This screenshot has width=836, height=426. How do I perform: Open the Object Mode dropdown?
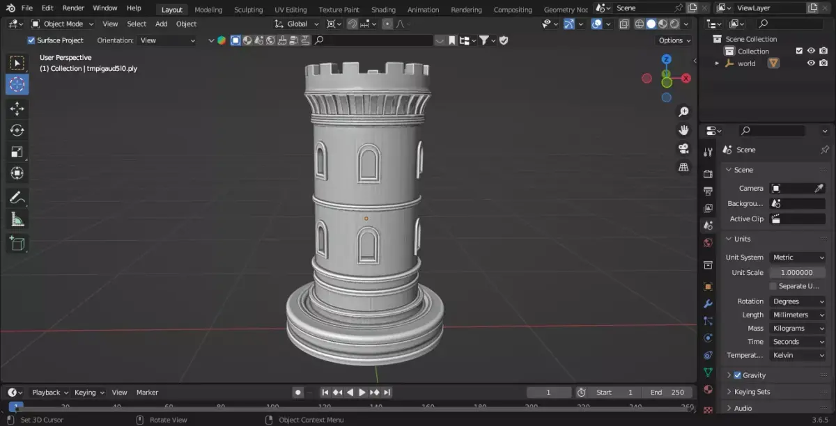point(64,24)
